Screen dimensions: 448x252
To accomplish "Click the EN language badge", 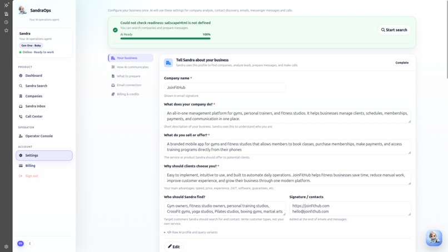I will tap(21, 244).
